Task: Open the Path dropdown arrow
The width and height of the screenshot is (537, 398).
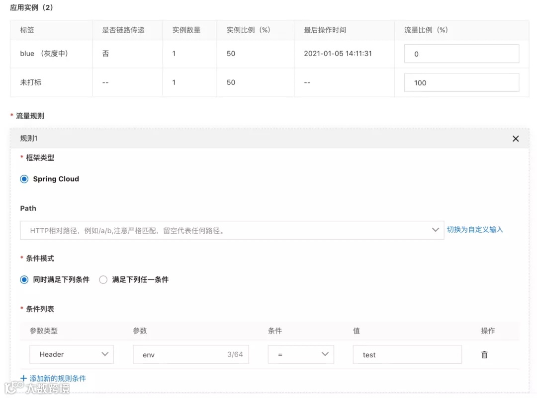Action: 435,230
